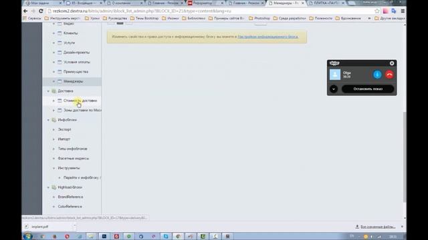This screenshot has height=240, width=428.
Task: Click the Highload-блоки group icon
Action: tap(54, 187)
